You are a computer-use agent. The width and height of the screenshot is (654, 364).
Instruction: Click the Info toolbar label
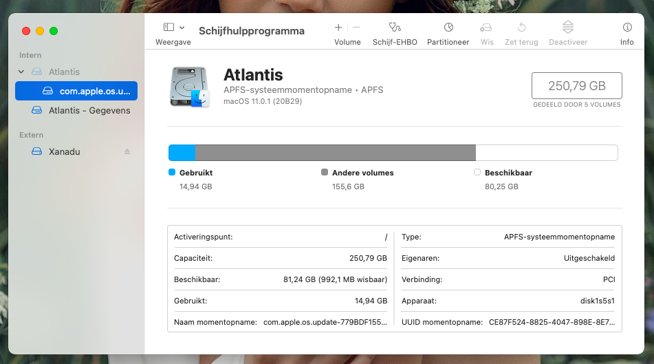coord(627,42)
